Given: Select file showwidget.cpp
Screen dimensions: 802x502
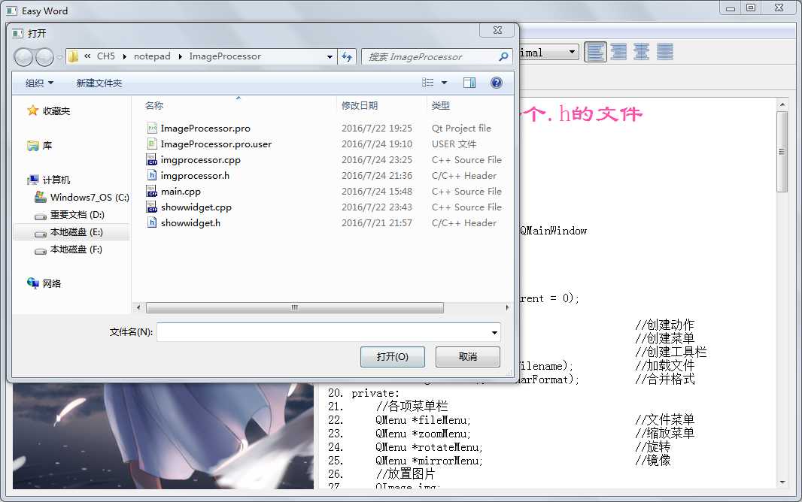Looking at the screenshot, I should click(x=196, y=207).
